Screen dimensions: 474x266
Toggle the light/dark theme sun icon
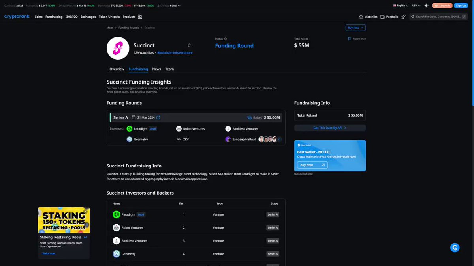coord(426,6)
